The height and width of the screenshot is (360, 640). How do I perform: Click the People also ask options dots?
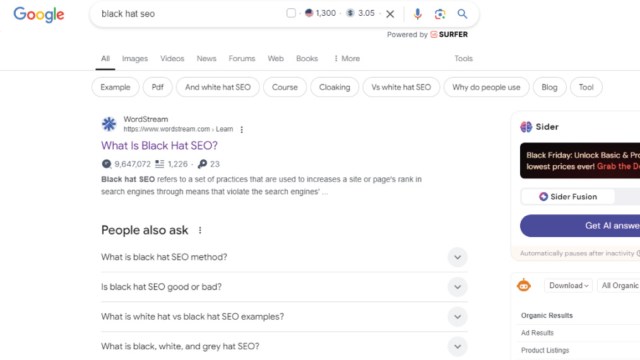tap(200, 230)
